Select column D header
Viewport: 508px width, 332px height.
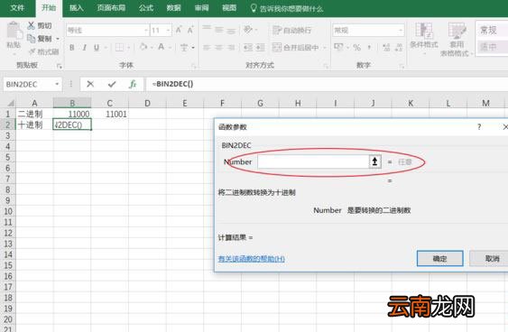[x=147, y=103]
